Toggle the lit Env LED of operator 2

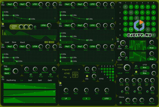pyautogui.click(x=3, y=24)
